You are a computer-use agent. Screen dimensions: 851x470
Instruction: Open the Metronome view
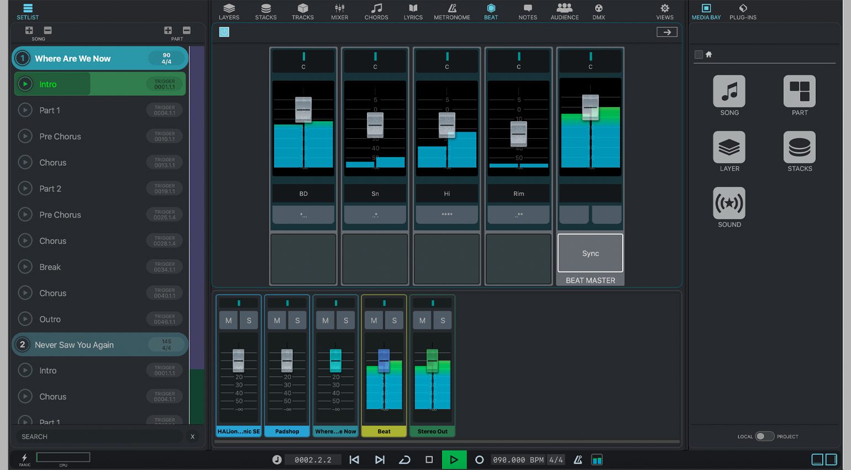[x=451, y=11]
